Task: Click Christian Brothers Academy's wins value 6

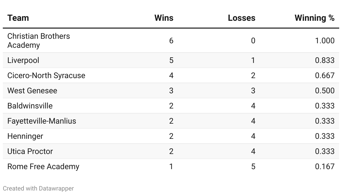Action: 171,41
